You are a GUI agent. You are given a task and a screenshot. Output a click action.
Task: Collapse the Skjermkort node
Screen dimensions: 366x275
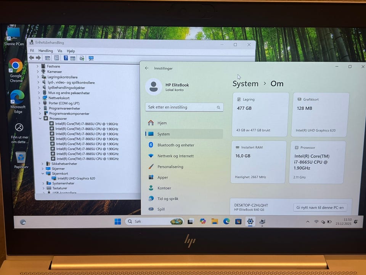point(43,173)
